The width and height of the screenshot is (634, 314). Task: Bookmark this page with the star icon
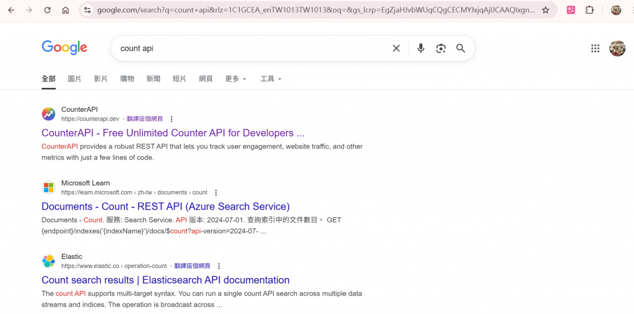[545, 10]
